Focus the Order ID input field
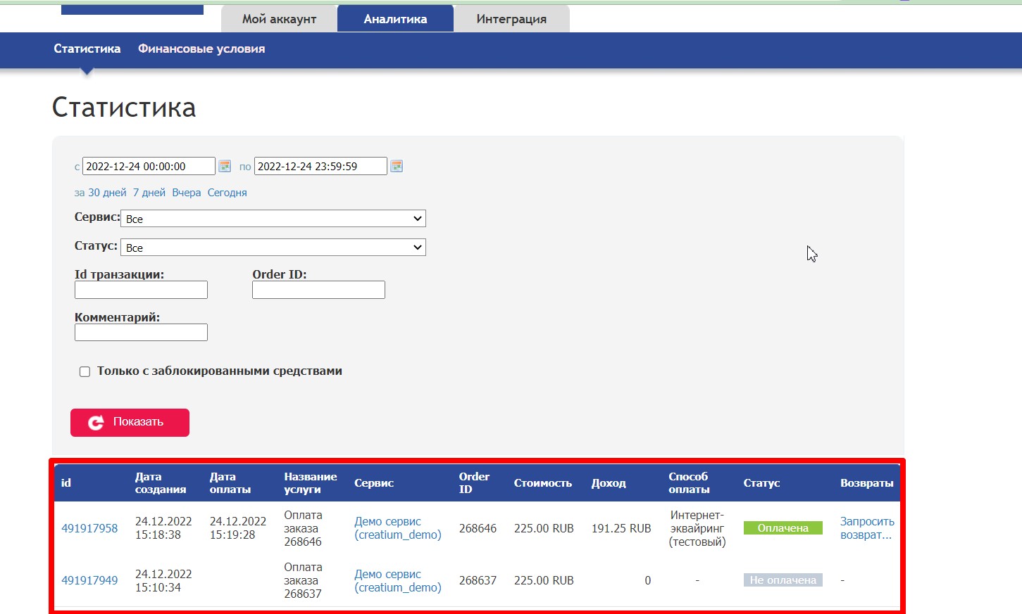The width and height of the screenshot is (1022, 614). (x=318, y=290)
